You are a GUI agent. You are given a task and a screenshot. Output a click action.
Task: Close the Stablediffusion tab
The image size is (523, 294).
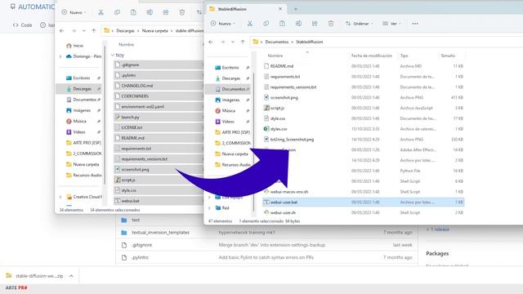[x=280, y=9]
